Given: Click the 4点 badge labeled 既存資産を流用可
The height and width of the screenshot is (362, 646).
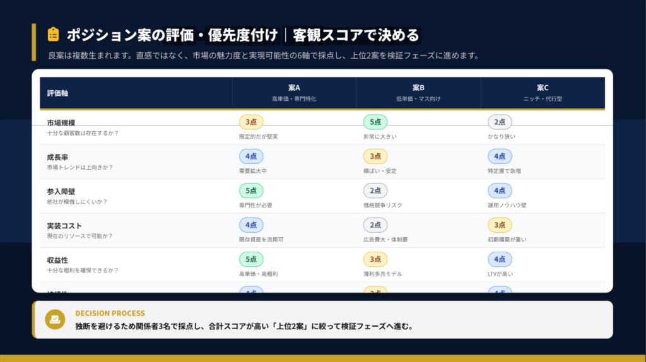Looking at the screenshot, I should pyautogui.click(x=251, y=225).
